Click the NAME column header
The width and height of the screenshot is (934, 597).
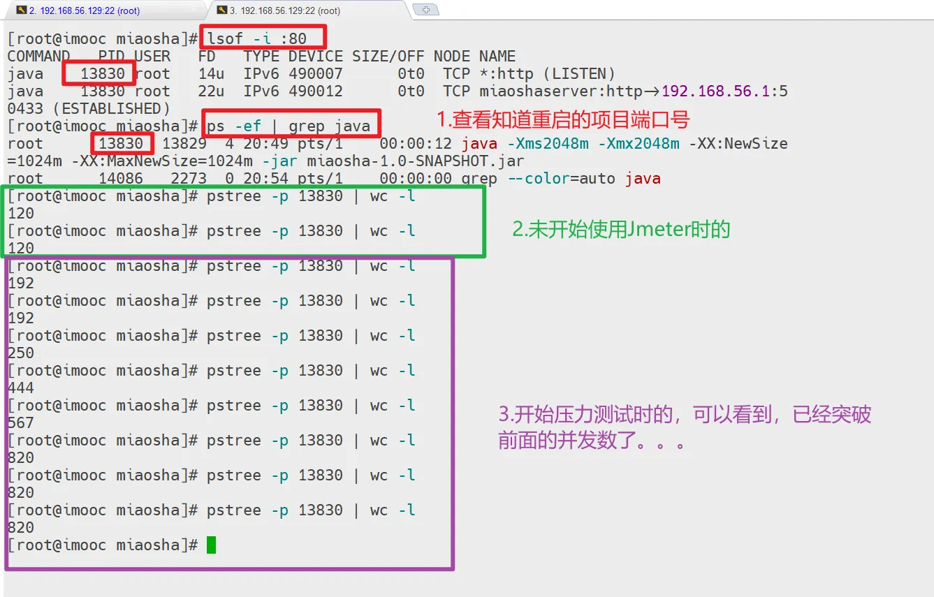[x=497, y=57]
